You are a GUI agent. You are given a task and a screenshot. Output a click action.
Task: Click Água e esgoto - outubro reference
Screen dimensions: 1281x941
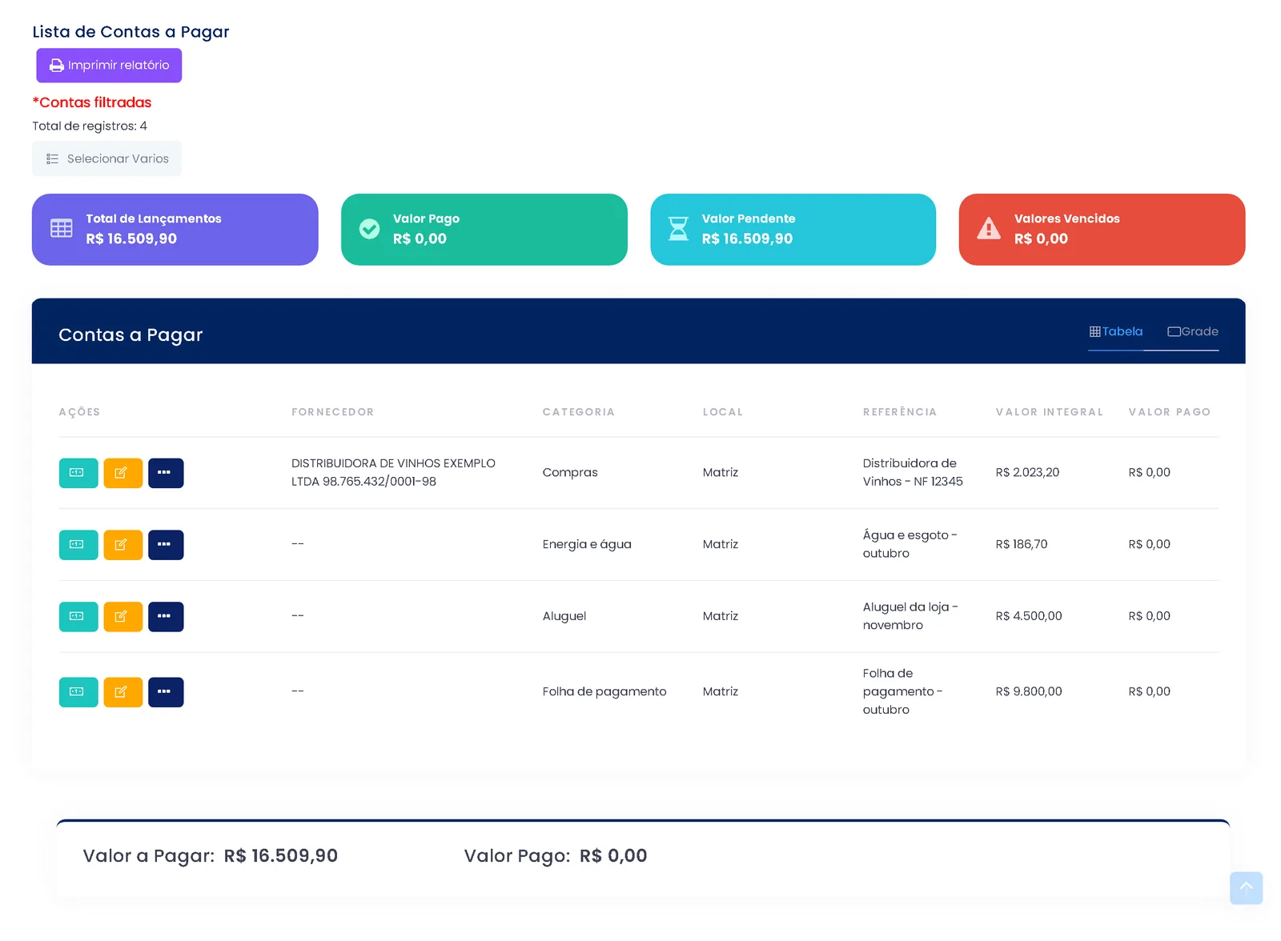click(x=910, y=544)
